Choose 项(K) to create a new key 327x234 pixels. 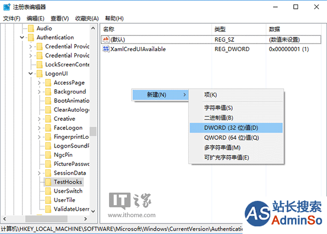236,95
